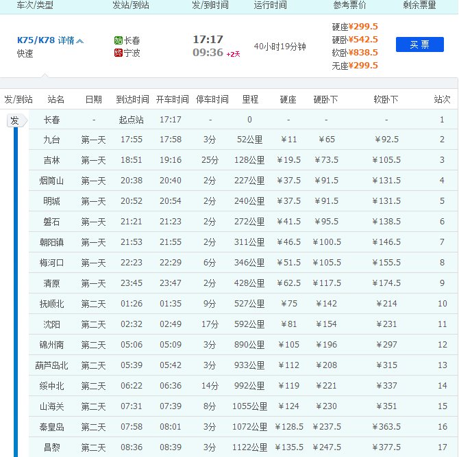Click the 停车时间 table header
The height and width of the screenshot is (457, 459).
pos(212,99)
